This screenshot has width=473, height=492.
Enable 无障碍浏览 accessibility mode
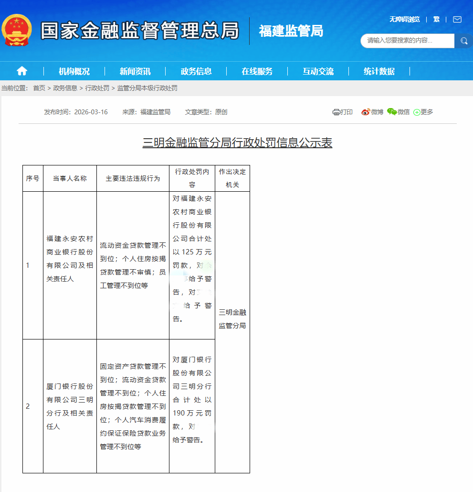(x=404, y=20)
